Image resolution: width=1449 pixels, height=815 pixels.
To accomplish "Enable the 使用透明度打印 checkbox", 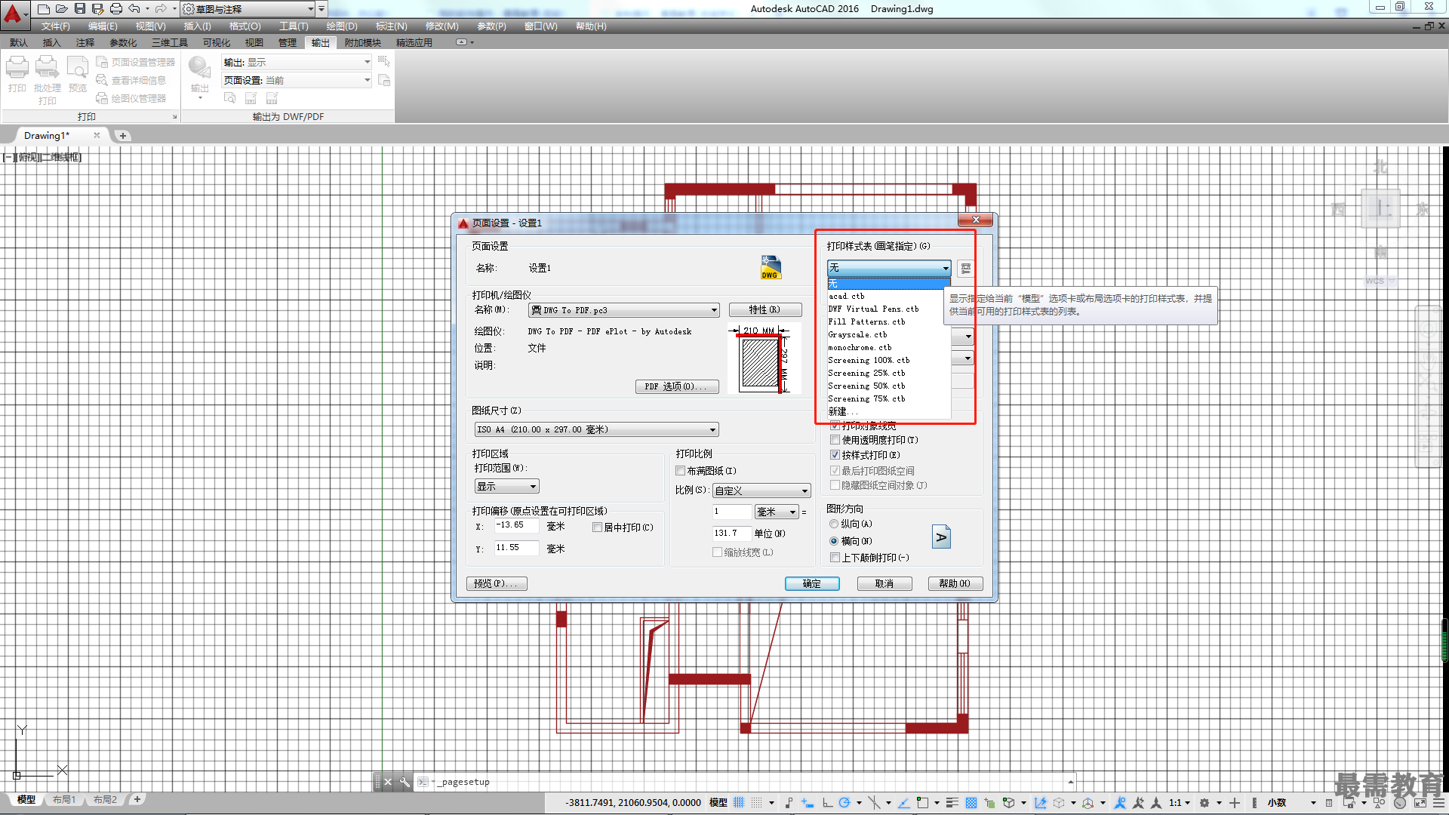I will [835, 440].
